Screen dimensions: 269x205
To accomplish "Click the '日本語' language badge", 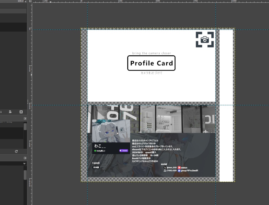I will pyautogui.click(x=96, y=167).
